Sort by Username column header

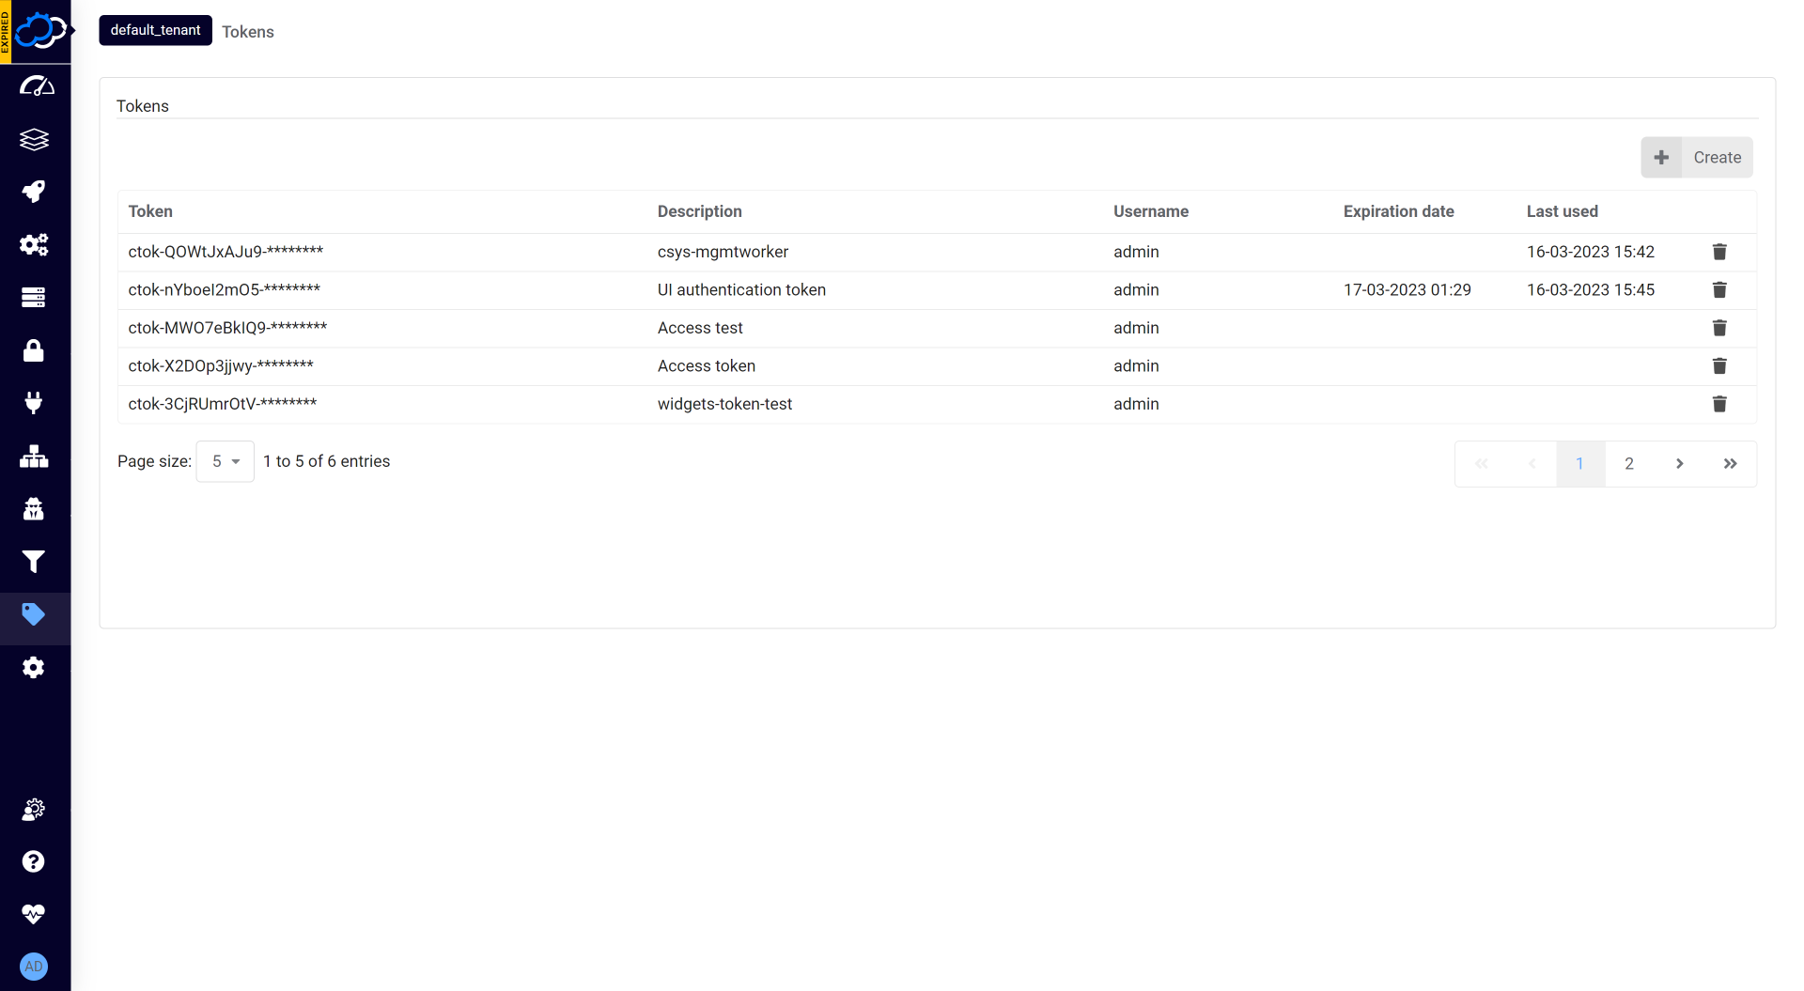point(1151,211)
